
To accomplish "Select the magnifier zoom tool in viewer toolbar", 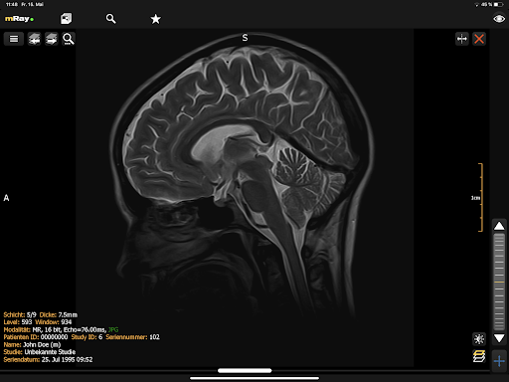I will pyautogui.click(x=69, y=39).
